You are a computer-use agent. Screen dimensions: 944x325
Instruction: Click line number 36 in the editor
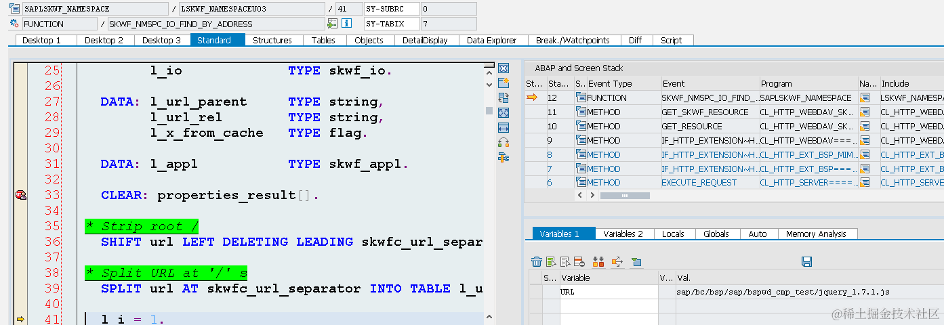pos(52,242)
